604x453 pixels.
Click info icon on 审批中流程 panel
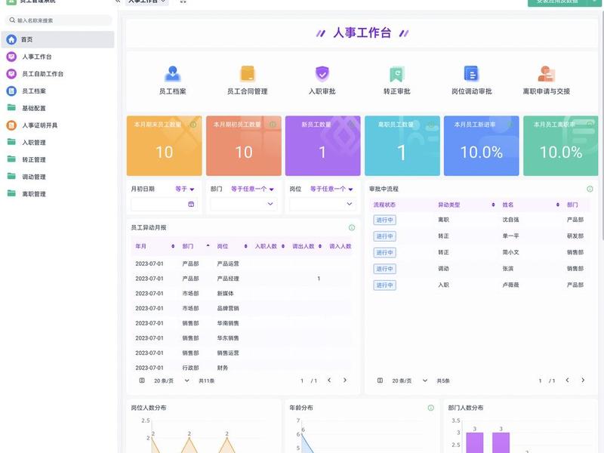(x=590, y=189)
